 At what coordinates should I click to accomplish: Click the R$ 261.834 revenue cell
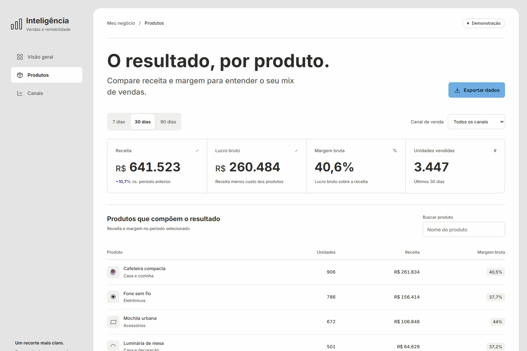coord(407,272)
